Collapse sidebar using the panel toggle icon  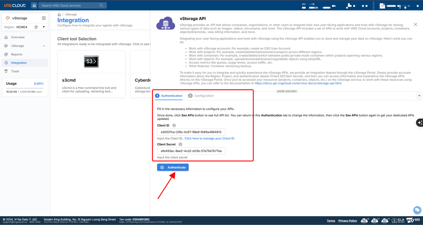click(44, 18)
